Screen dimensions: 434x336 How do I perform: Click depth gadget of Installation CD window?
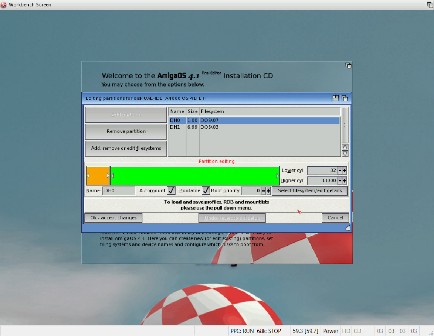(348, 65)
